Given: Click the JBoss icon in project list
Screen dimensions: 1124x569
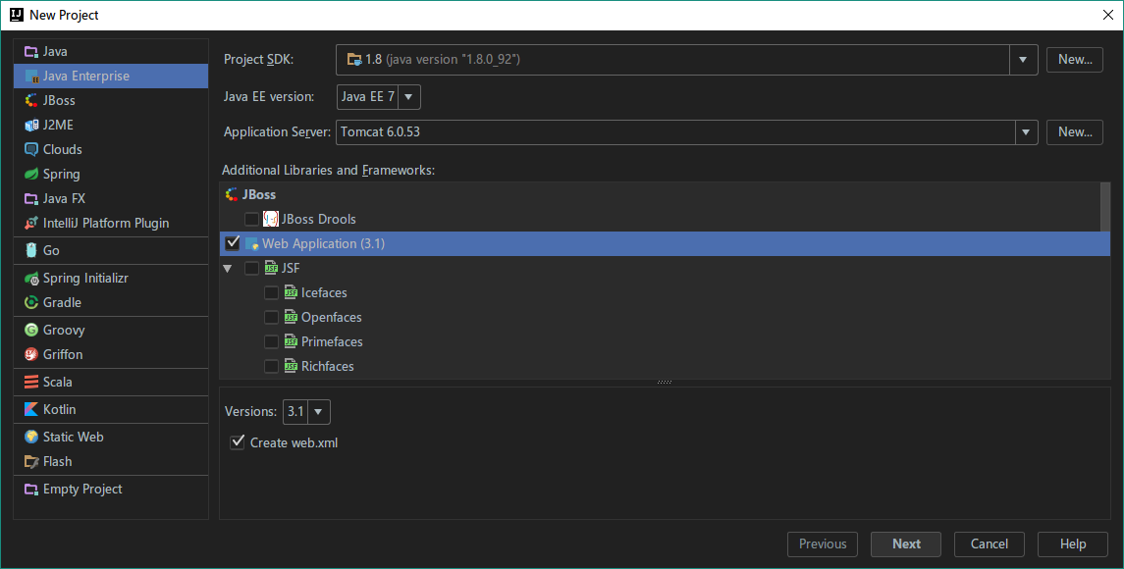Looking at the screenshot, I should 30,100.
